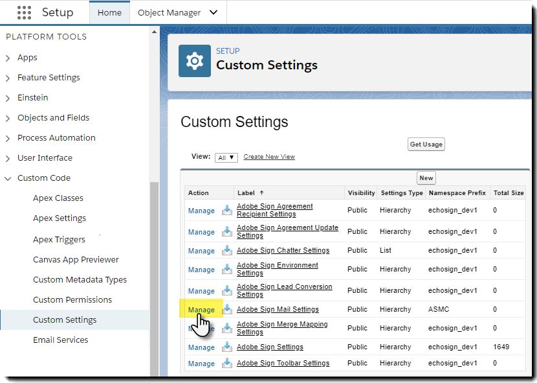
Task: Click the Namespace Prefix column header
Action: (x=457, y=193)
